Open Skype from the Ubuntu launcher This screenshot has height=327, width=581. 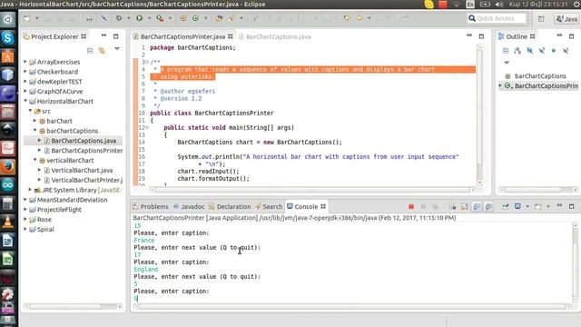click(8, 38)
